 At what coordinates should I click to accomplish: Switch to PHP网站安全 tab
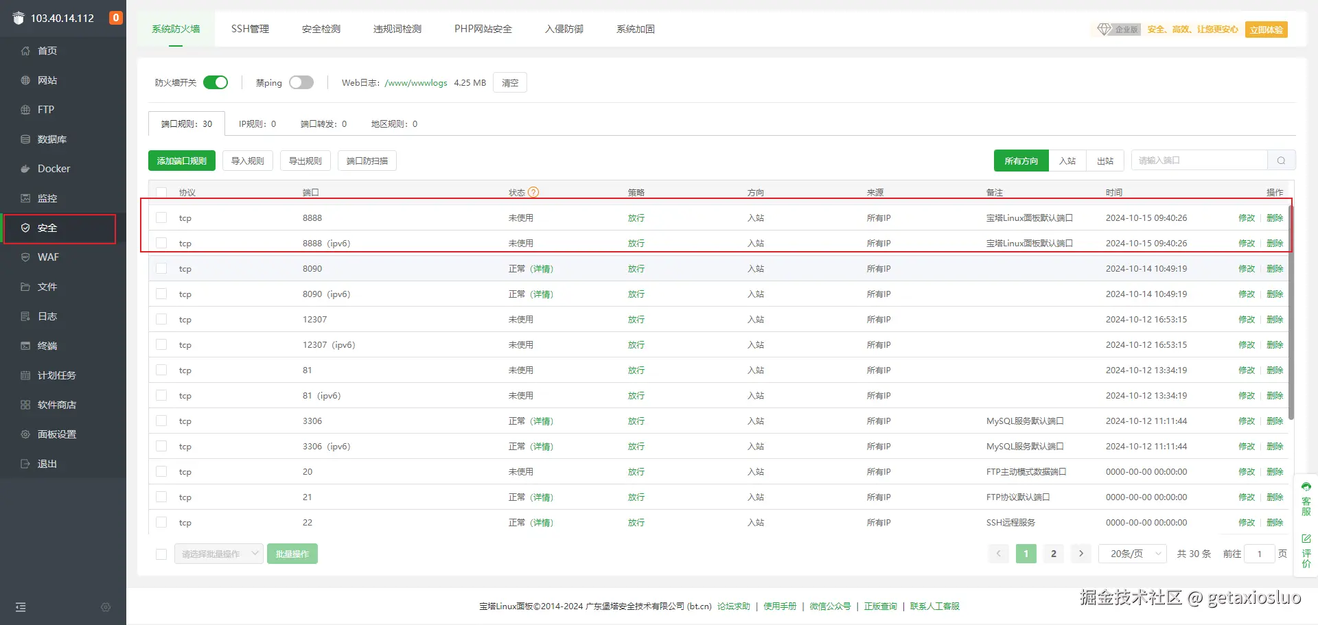tap(483, 29)
